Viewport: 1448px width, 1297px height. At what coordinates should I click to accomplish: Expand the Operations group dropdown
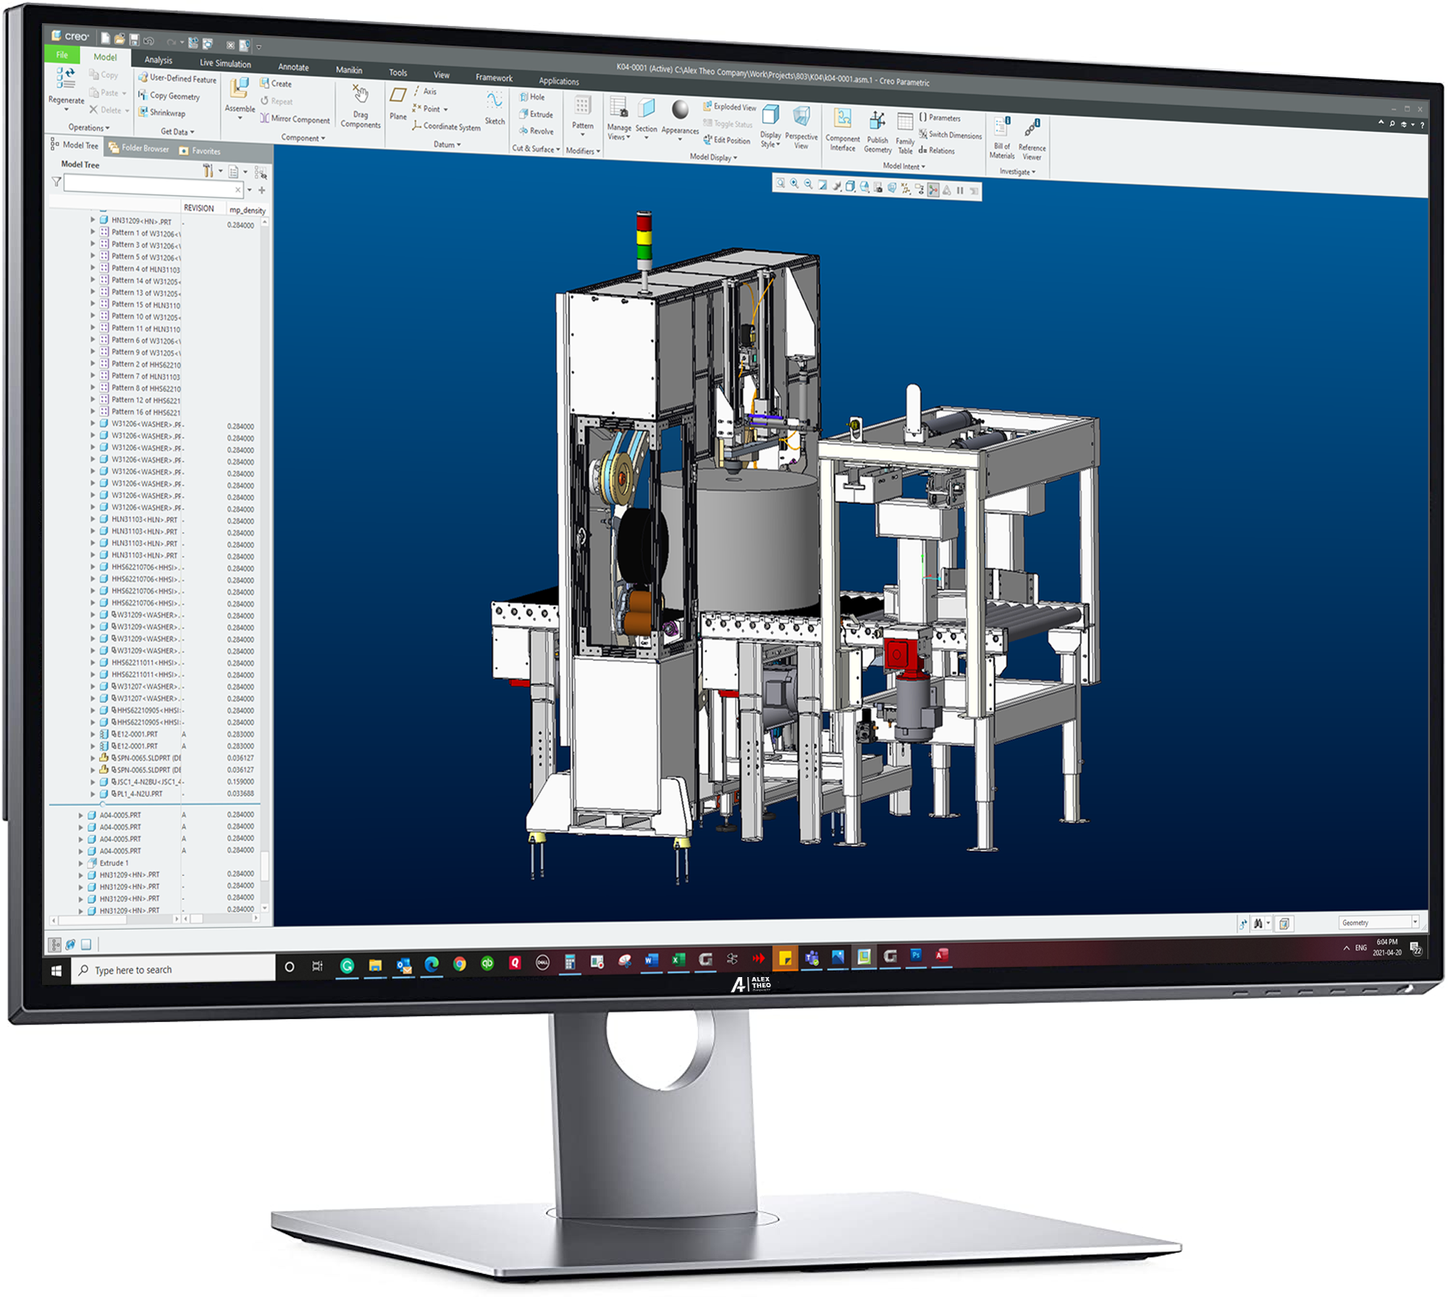click(89, 127)
